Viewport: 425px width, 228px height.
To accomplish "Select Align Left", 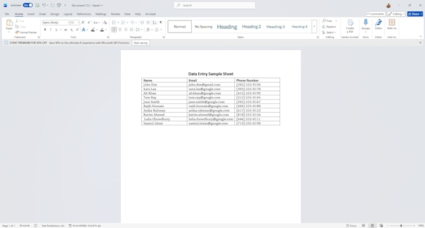I will 114,29.
